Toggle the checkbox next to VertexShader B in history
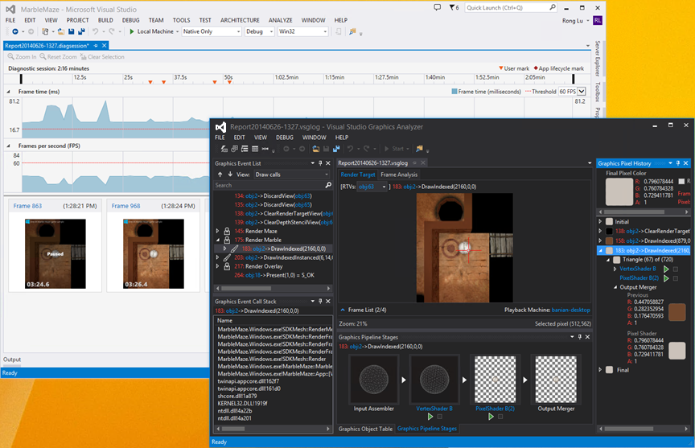The width and height of the screenshot is (695, 448). (x=676, y=269)
